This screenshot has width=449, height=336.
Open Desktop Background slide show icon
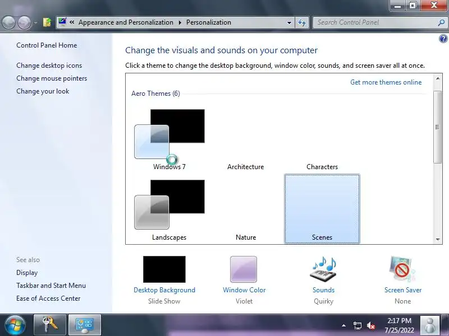click(x=164, y=269)
